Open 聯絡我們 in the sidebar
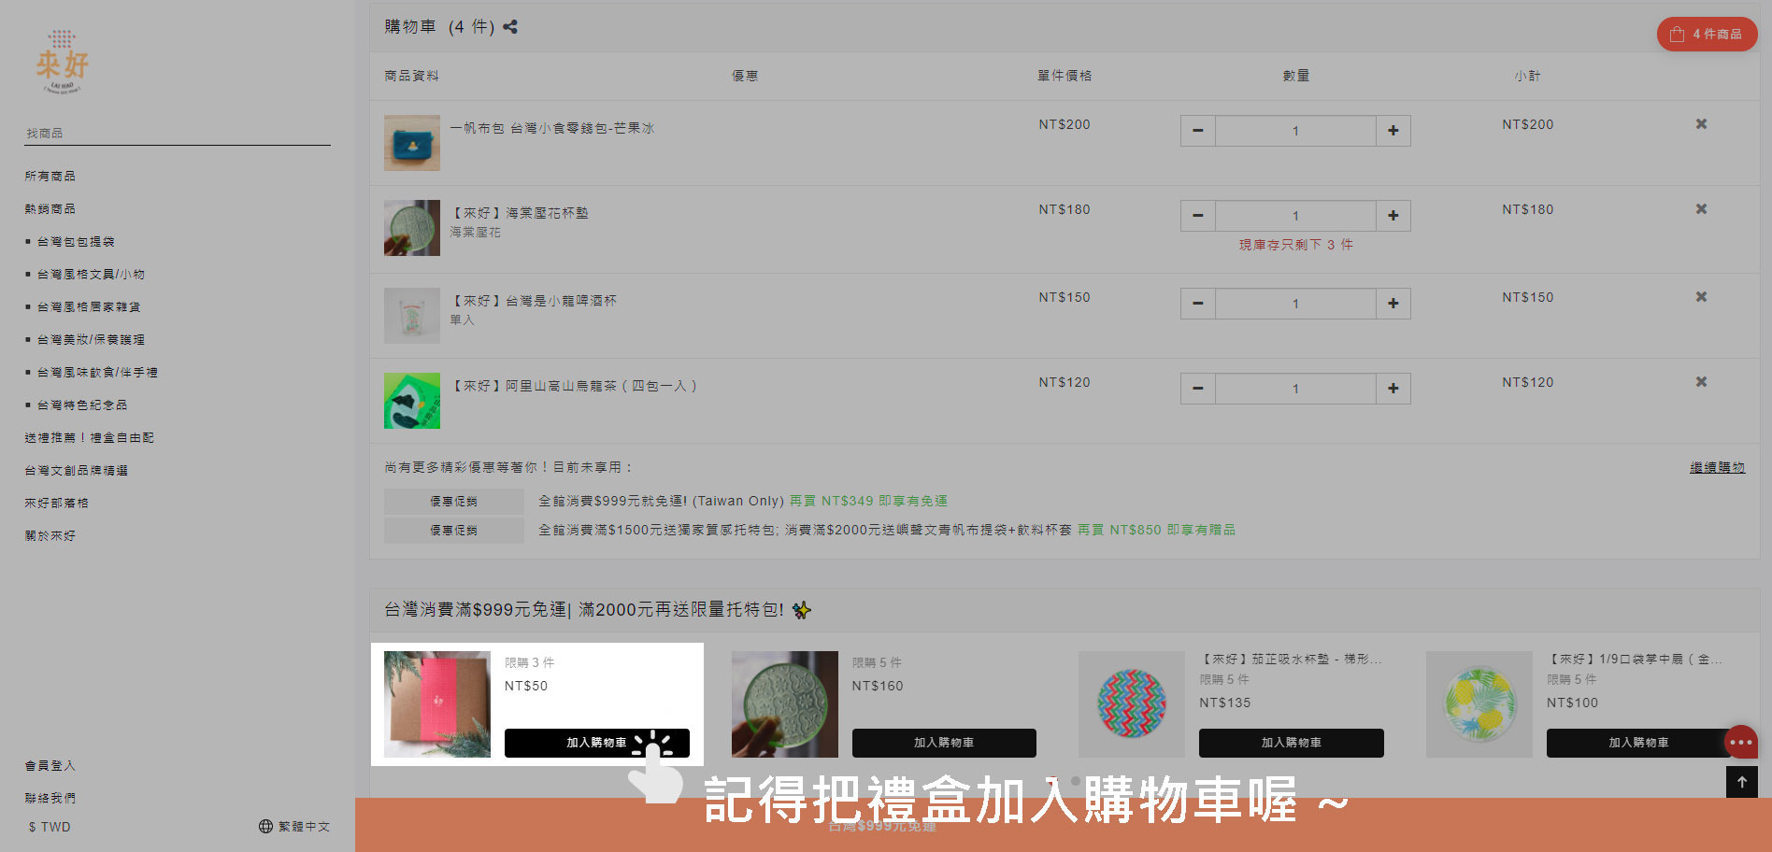Image resolution: width=1772 pixels, height=852 pixels. (50, 798)
